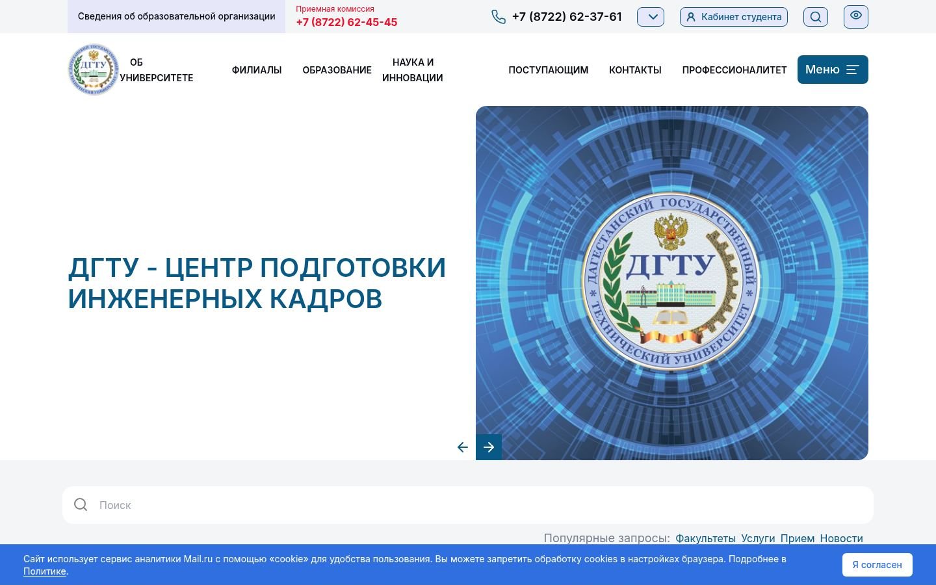Call admissions number +7 (8722) 62-45-45

[346, 22]
